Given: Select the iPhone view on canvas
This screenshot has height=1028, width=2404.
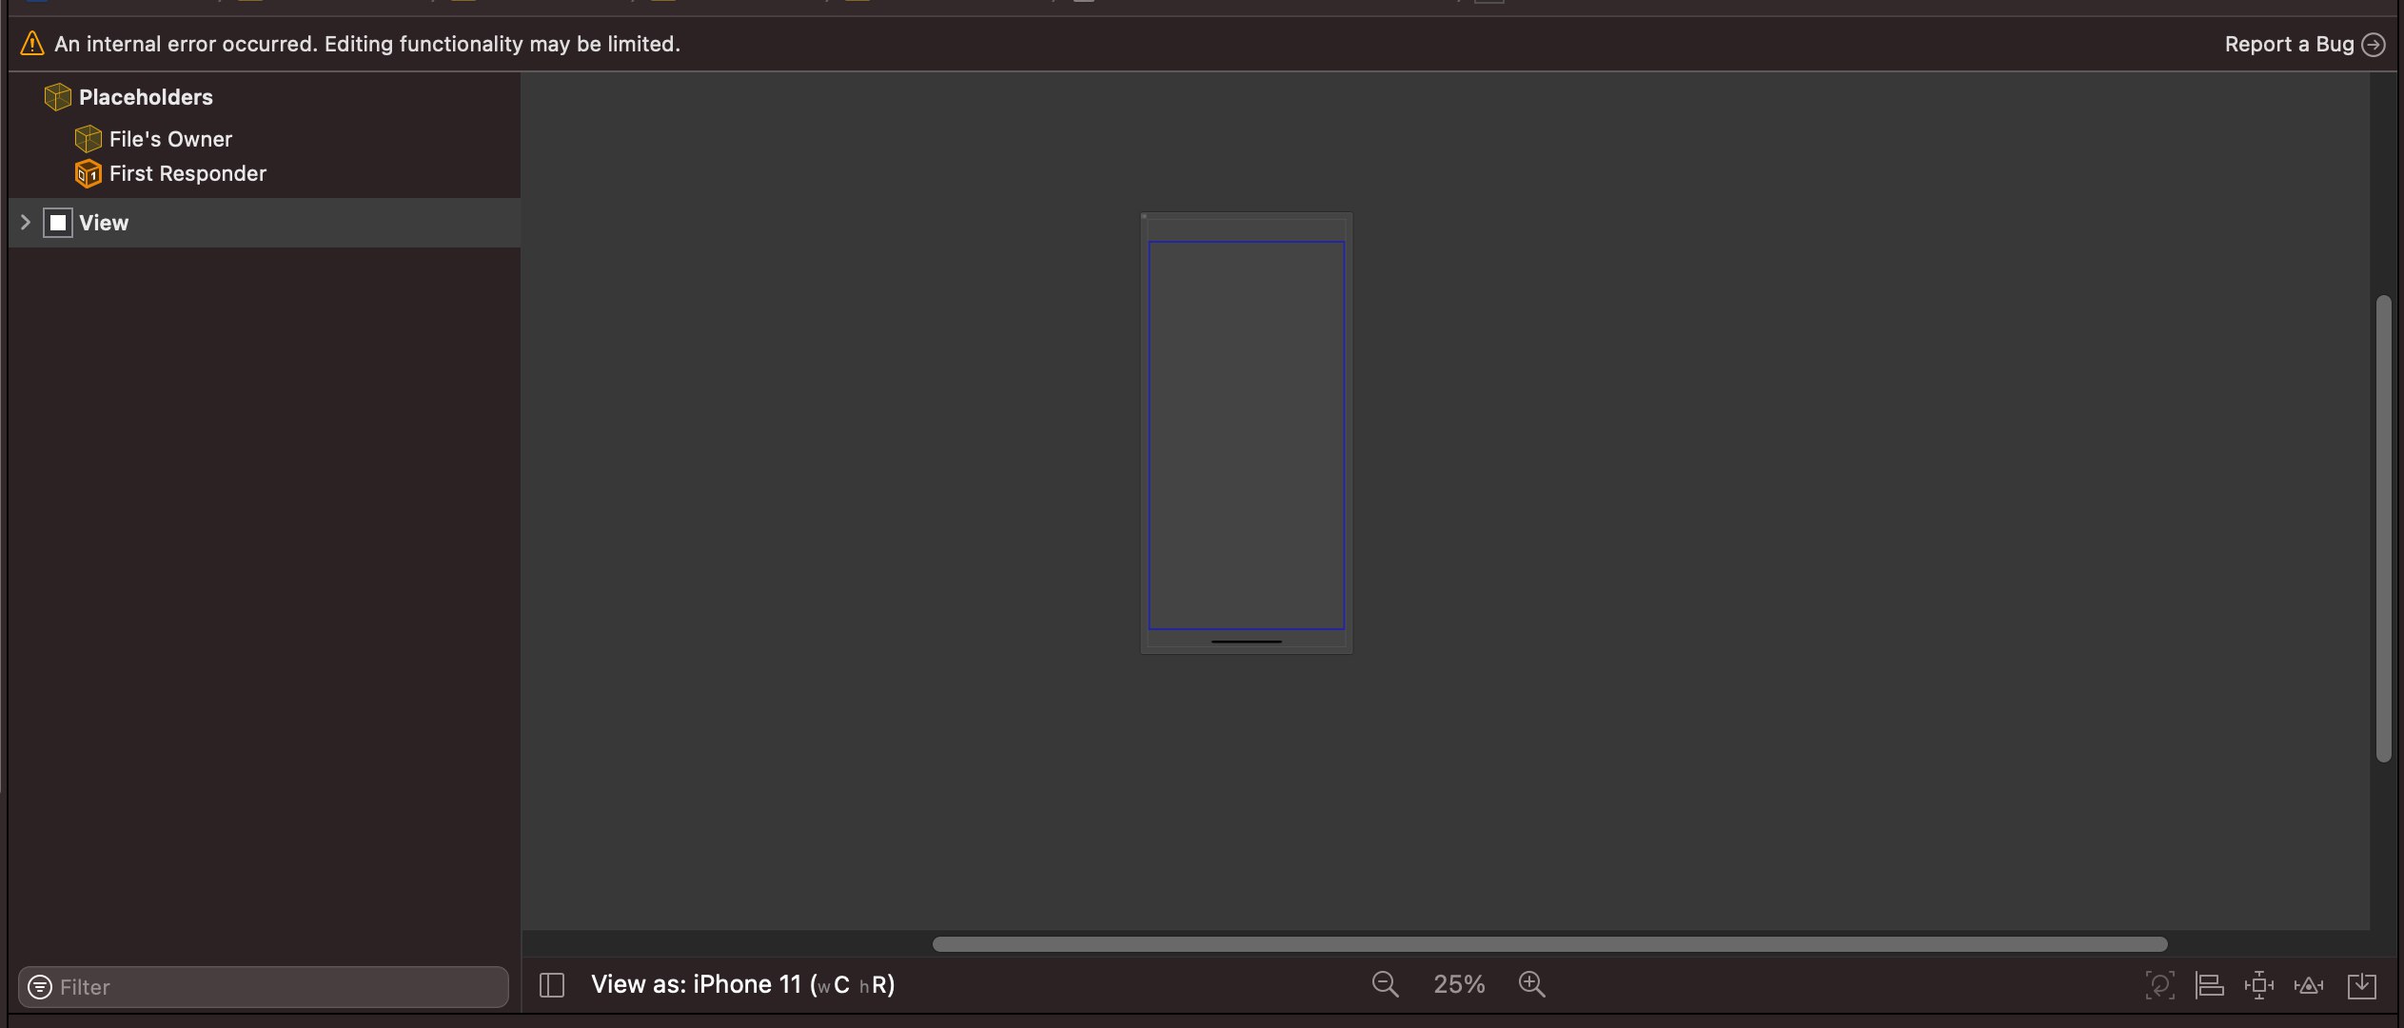Looking at the screenshot, I should click(1247, 434).
